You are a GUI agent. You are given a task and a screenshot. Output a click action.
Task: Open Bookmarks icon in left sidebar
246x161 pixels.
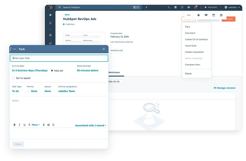coord(50,23)
